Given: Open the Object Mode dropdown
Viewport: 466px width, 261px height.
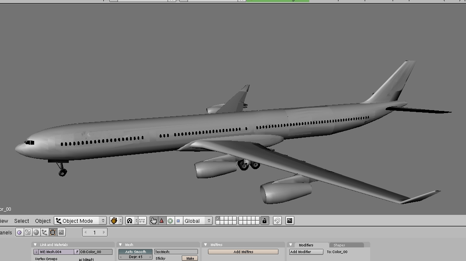Looking at the screenshot, I should click(80, 221).
